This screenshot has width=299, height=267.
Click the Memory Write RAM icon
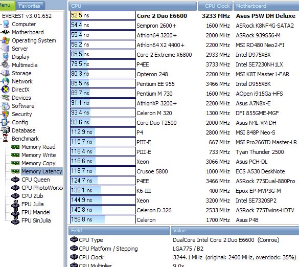click(15, 155)
